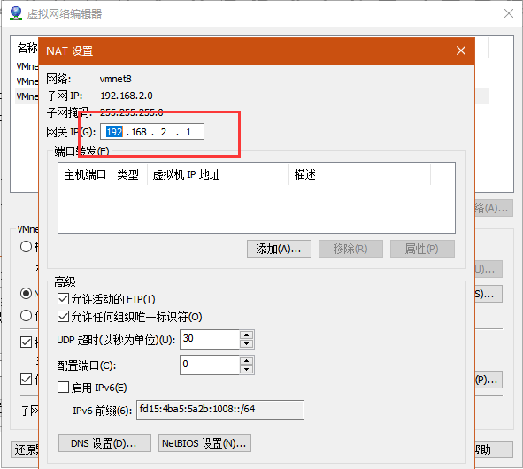Viewport: 523px width, 469px height.
Task: Close the NAT 设置 dialog
Action: point(461,50)
